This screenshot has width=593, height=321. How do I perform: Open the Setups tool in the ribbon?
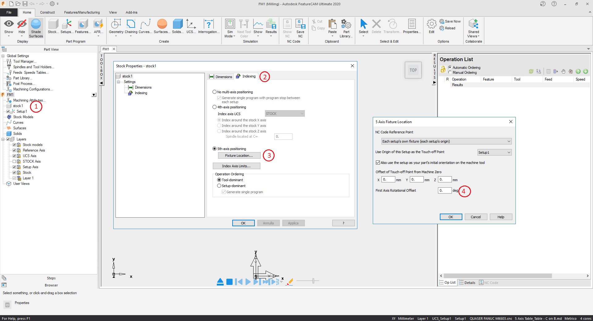coord(67,27)
